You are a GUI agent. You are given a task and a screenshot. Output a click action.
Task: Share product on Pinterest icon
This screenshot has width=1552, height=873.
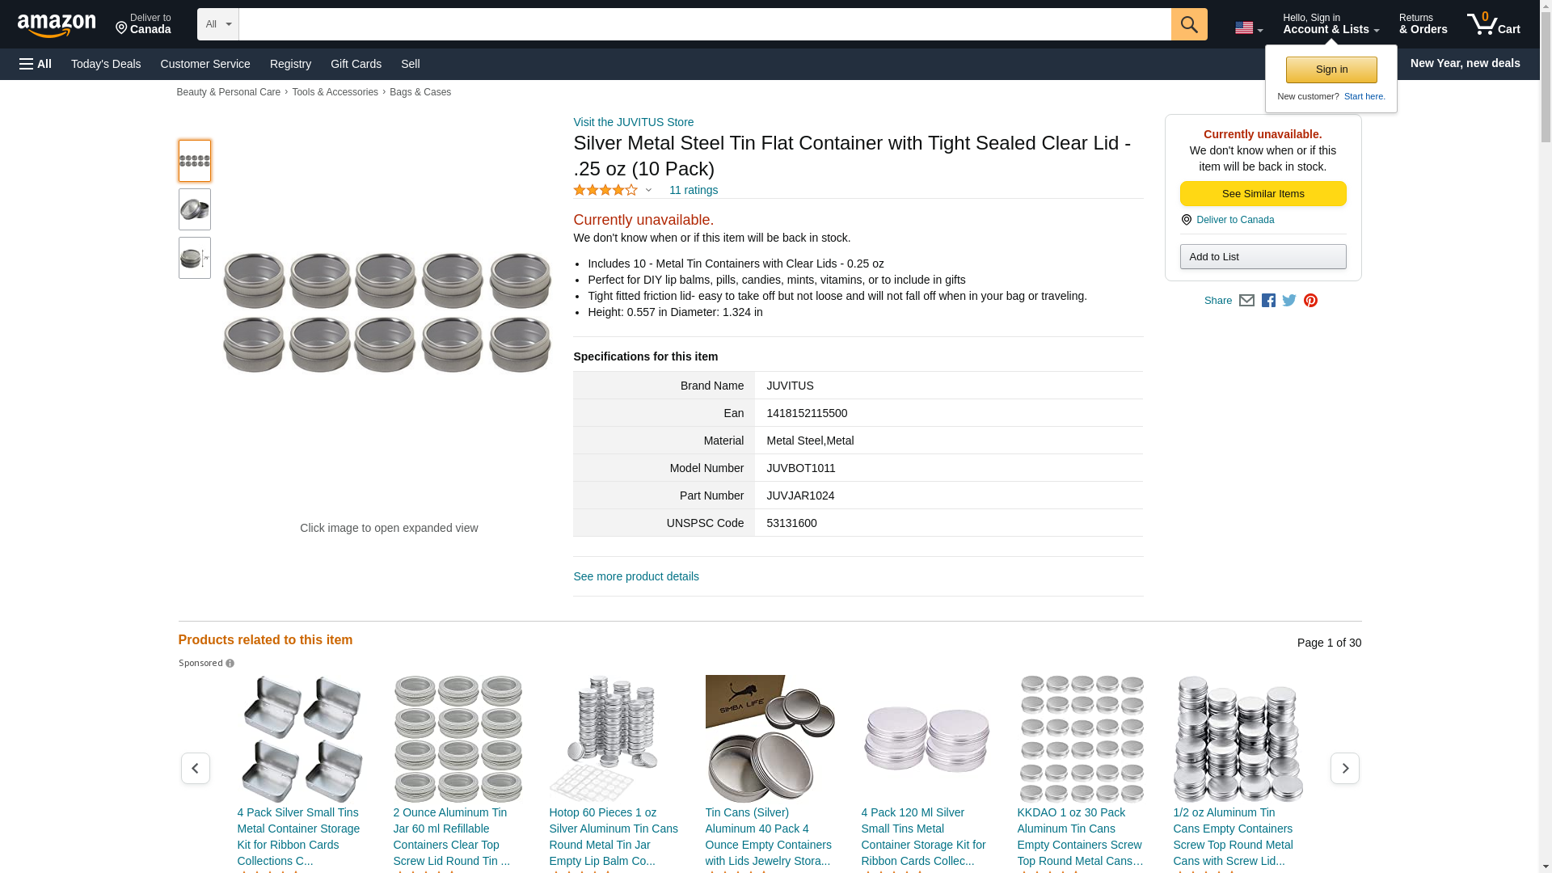1310,301
